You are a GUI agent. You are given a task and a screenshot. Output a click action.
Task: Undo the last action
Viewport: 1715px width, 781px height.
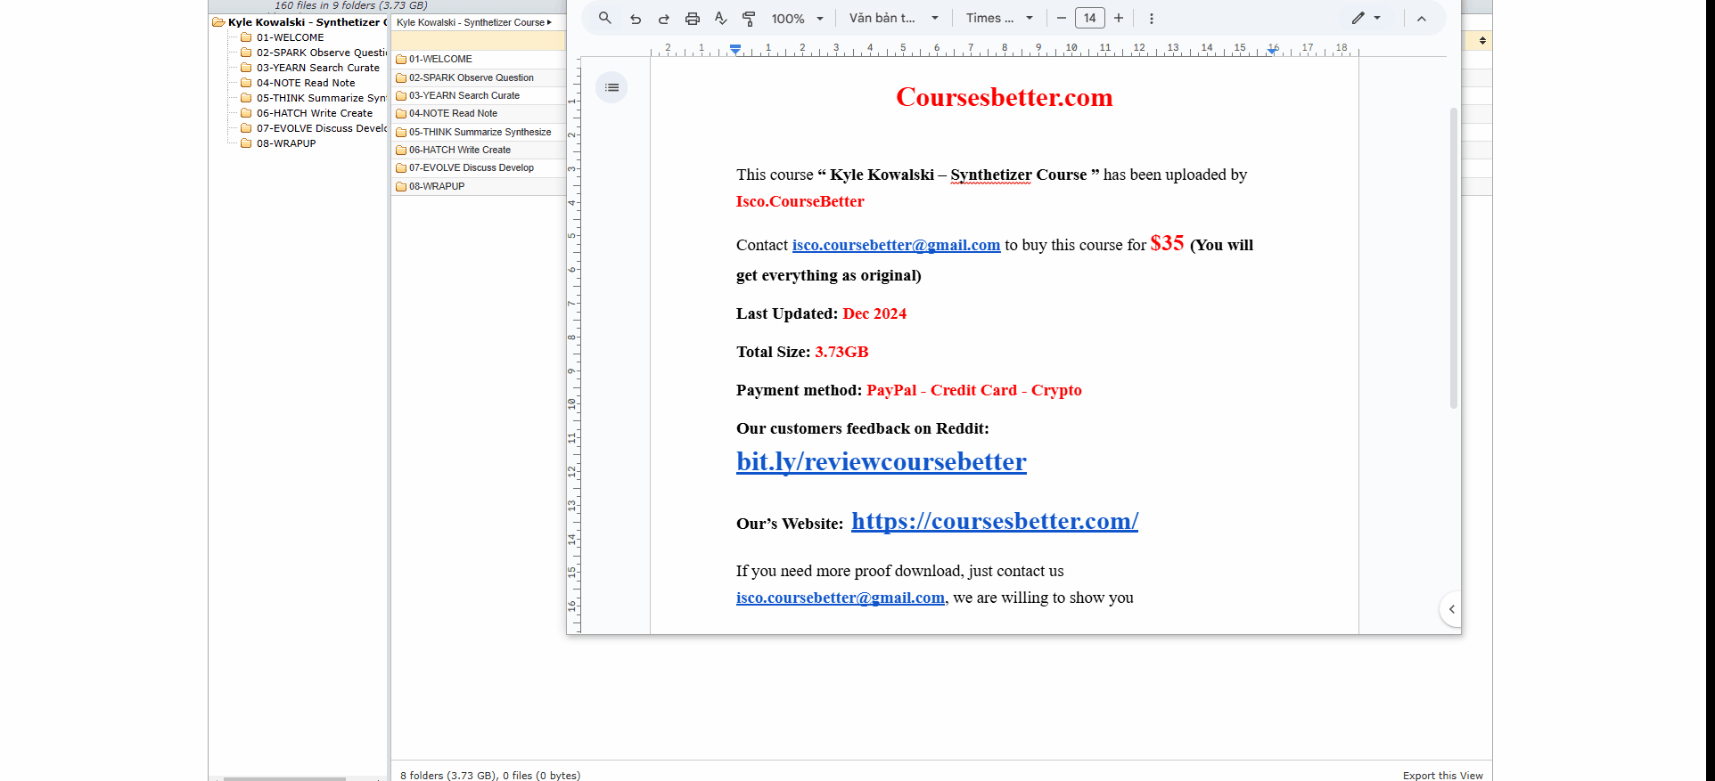tap(636, 19)
